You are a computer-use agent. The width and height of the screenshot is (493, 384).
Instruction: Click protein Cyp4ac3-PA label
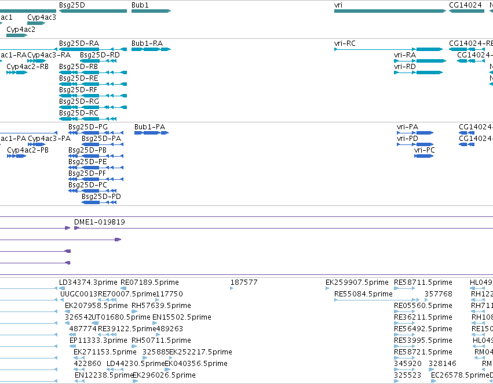coord(49,139)
